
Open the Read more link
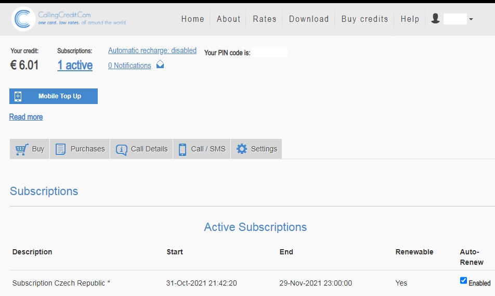tap(26, 117)
